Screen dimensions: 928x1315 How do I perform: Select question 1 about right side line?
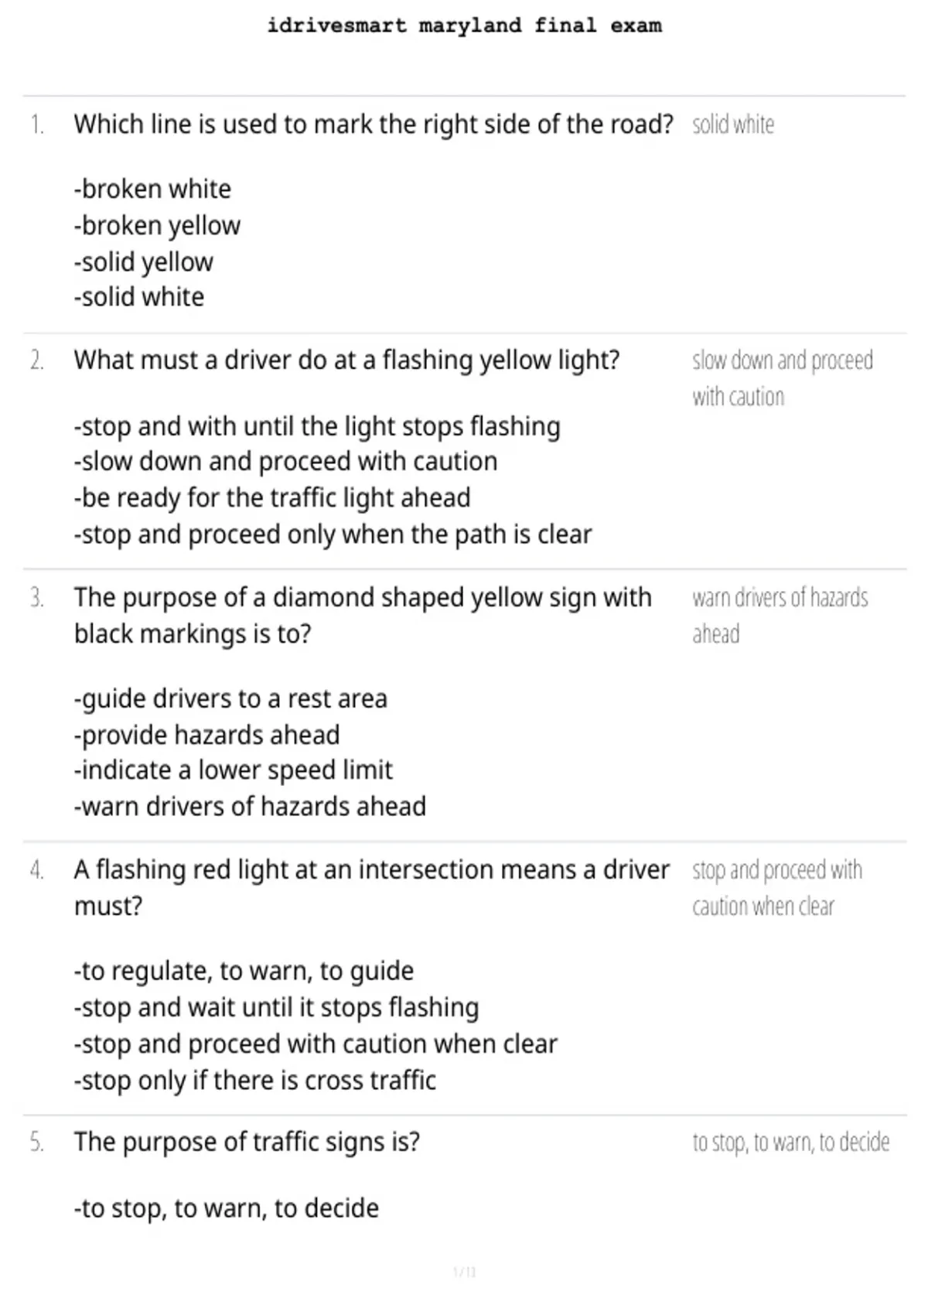[x=374, y=124]
